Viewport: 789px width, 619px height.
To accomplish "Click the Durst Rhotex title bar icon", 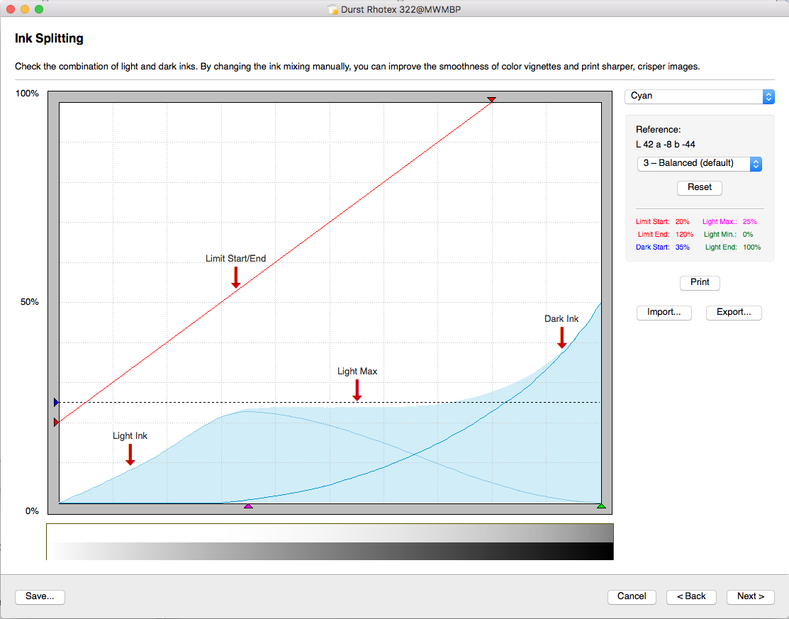I will click(332, 9).
